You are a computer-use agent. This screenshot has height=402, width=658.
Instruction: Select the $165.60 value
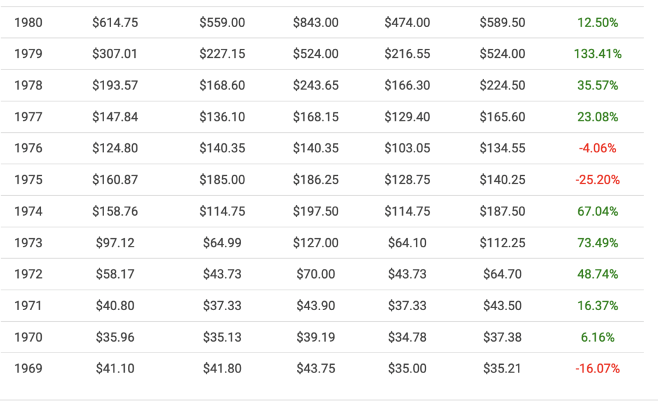[x=502, y=117]
